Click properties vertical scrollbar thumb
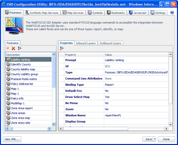The image size is (178, 145). [170, 80]
